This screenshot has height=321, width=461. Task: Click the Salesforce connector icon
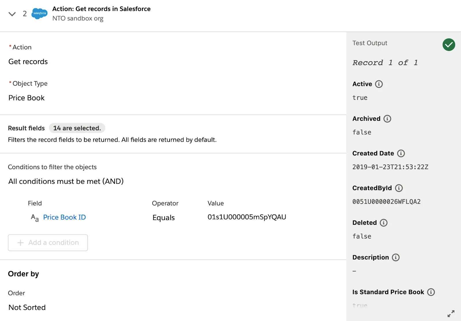pos(39,13)
